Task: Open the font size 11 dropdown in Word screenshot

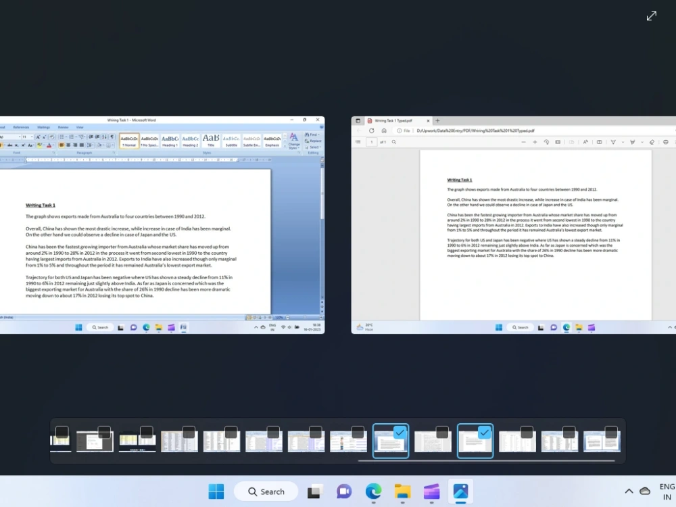Action: click(32, 137)
